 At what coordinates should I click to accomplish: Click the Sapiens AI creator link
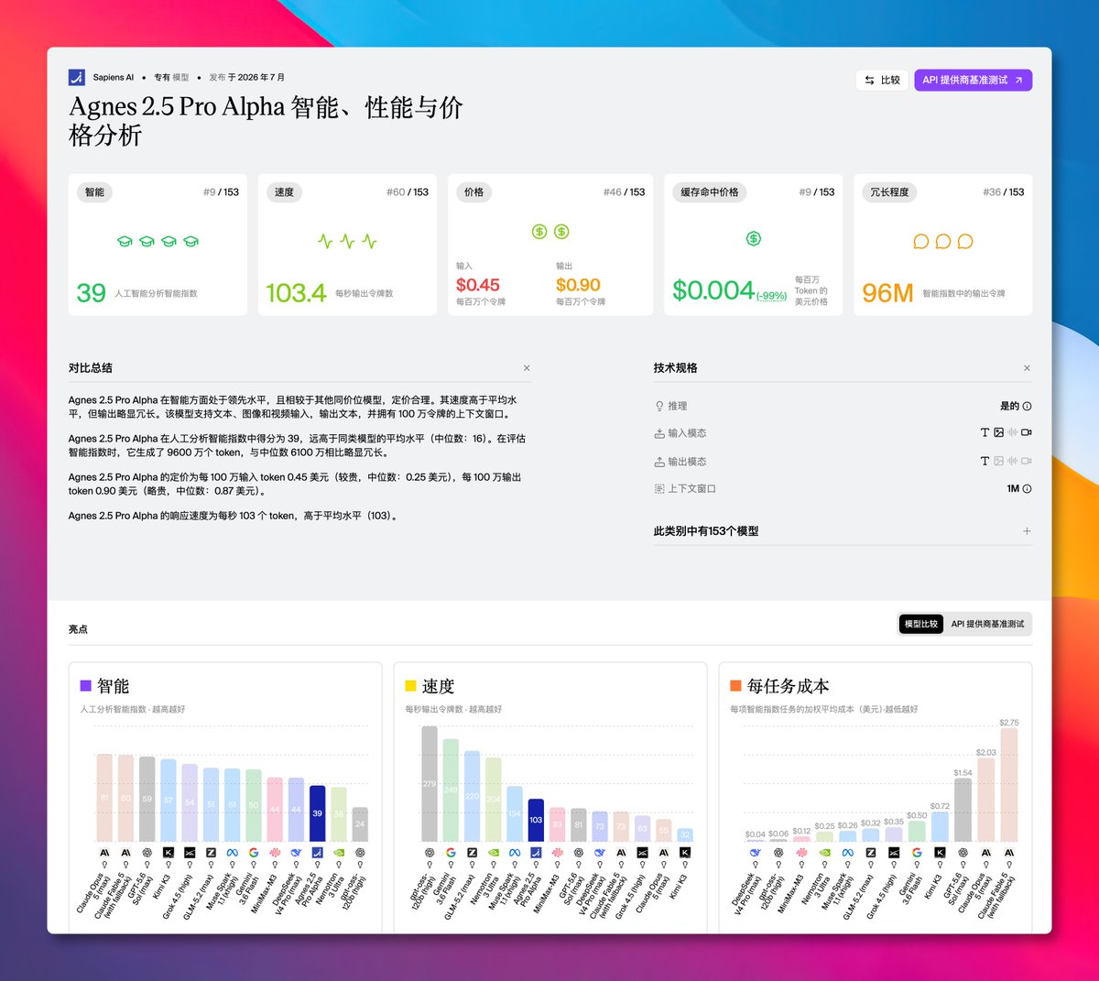point(113,78)
